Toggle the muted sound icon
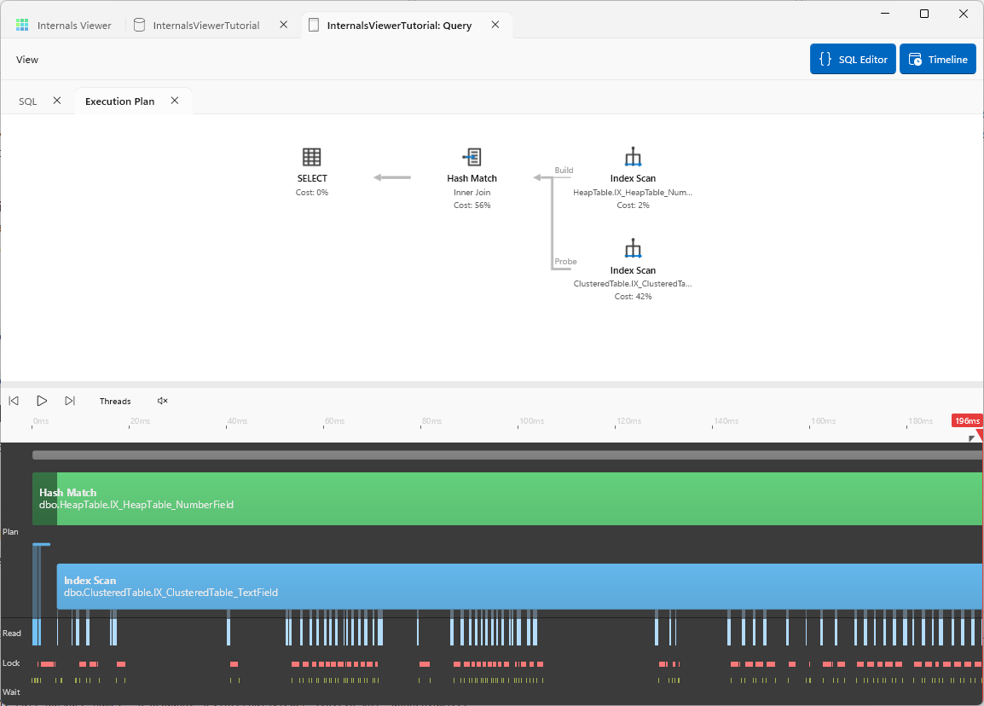This screenshot has width=984, height=706. click(163, 401)
